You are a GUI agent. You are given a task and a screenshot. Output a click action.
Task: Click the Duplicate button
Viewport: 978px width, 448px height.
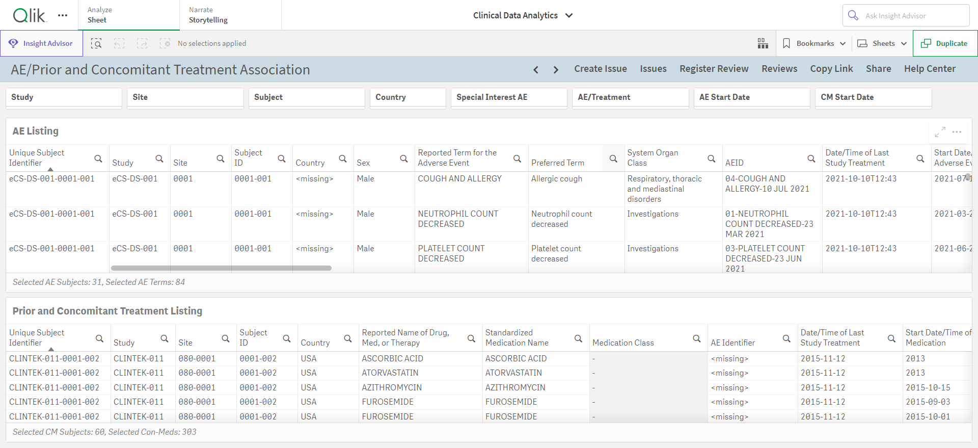click(x=945, y=43)
